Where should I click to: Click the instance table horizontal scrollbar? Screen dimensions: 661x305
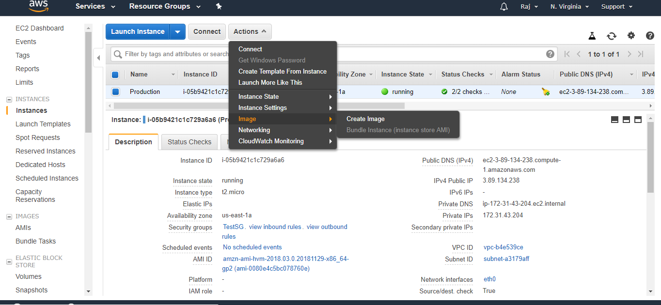(257, 106)
